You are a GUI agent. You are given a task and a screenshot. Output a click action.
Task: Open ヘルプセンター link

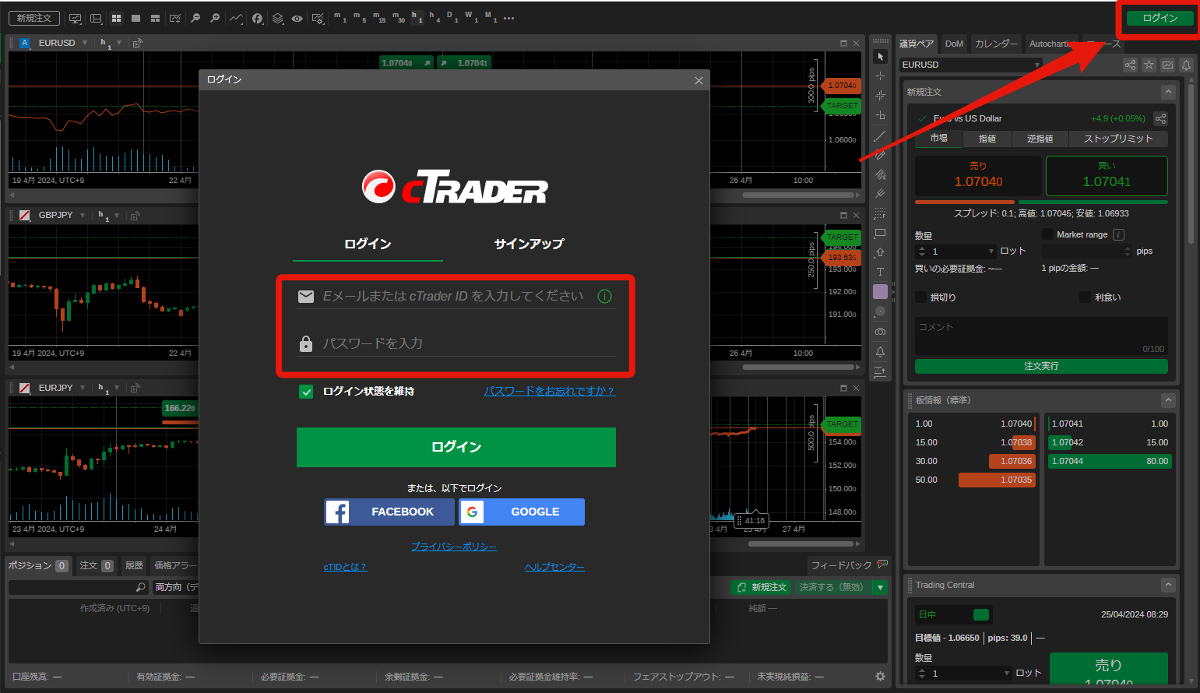click(x=554, y=567)
